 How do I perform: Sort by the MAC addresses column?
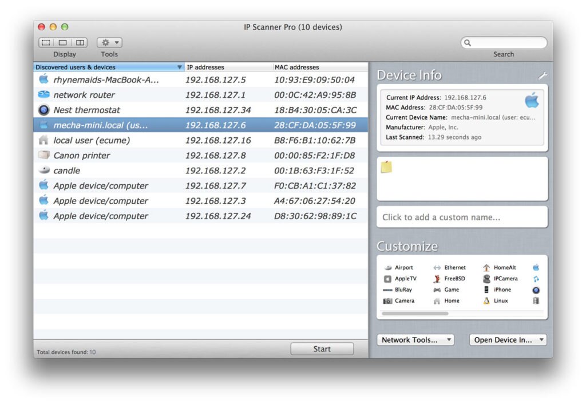(297, 67)
